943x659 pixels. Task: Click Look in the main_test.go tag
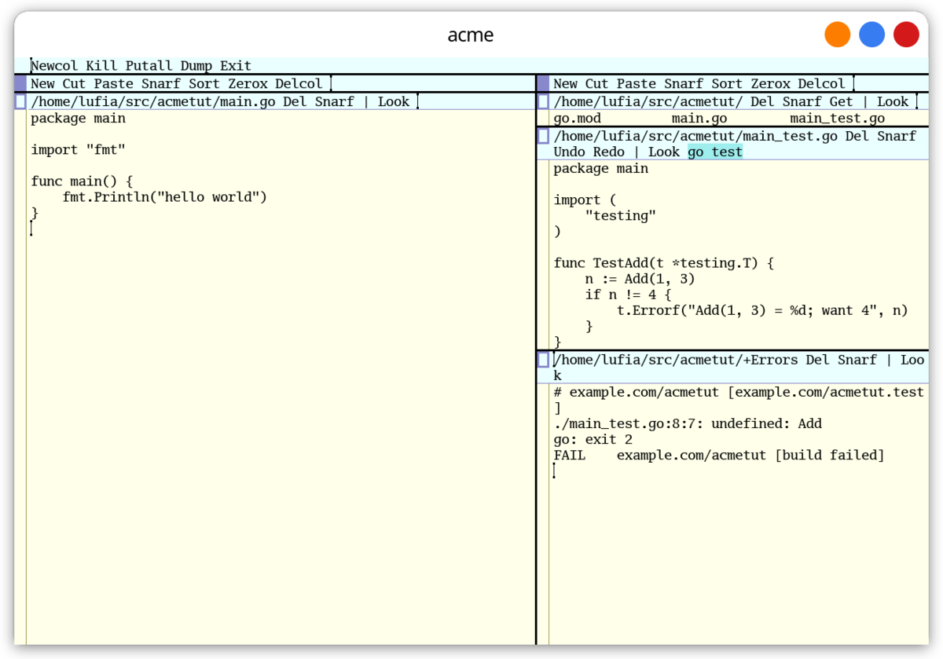click(x=664, y=152)
